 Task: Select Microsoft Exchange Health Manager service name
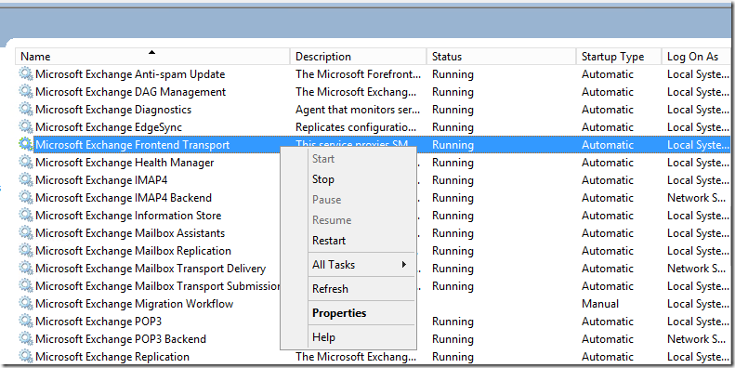point(125,163)
